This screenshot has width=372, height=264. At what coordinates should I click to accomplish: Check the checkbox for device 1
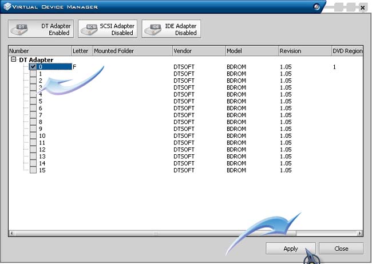tap(33, 74)
